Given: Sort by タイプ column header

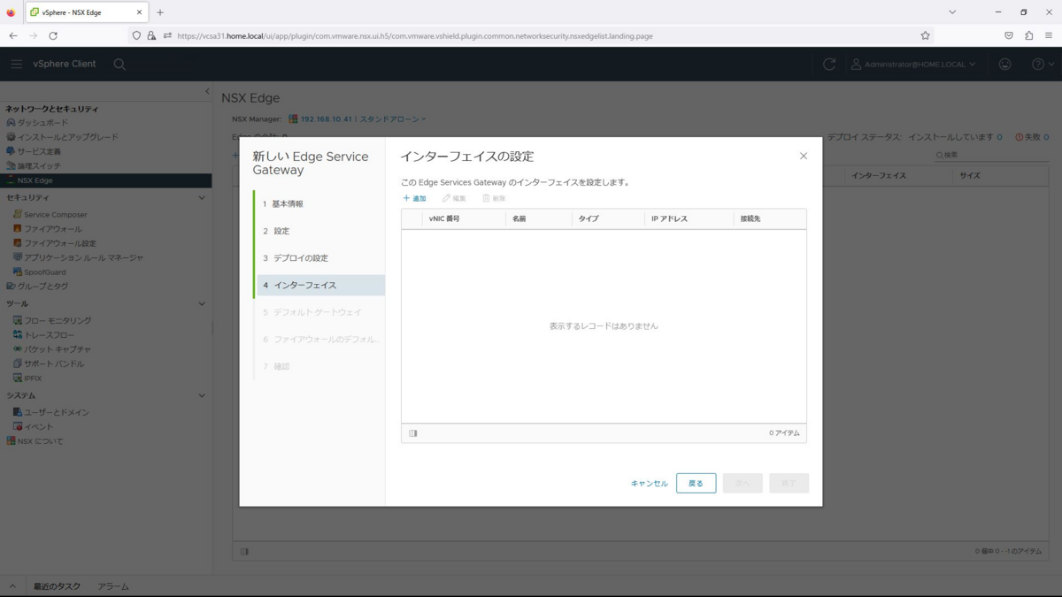Looking at the screenshot, I should click(589, 218).
